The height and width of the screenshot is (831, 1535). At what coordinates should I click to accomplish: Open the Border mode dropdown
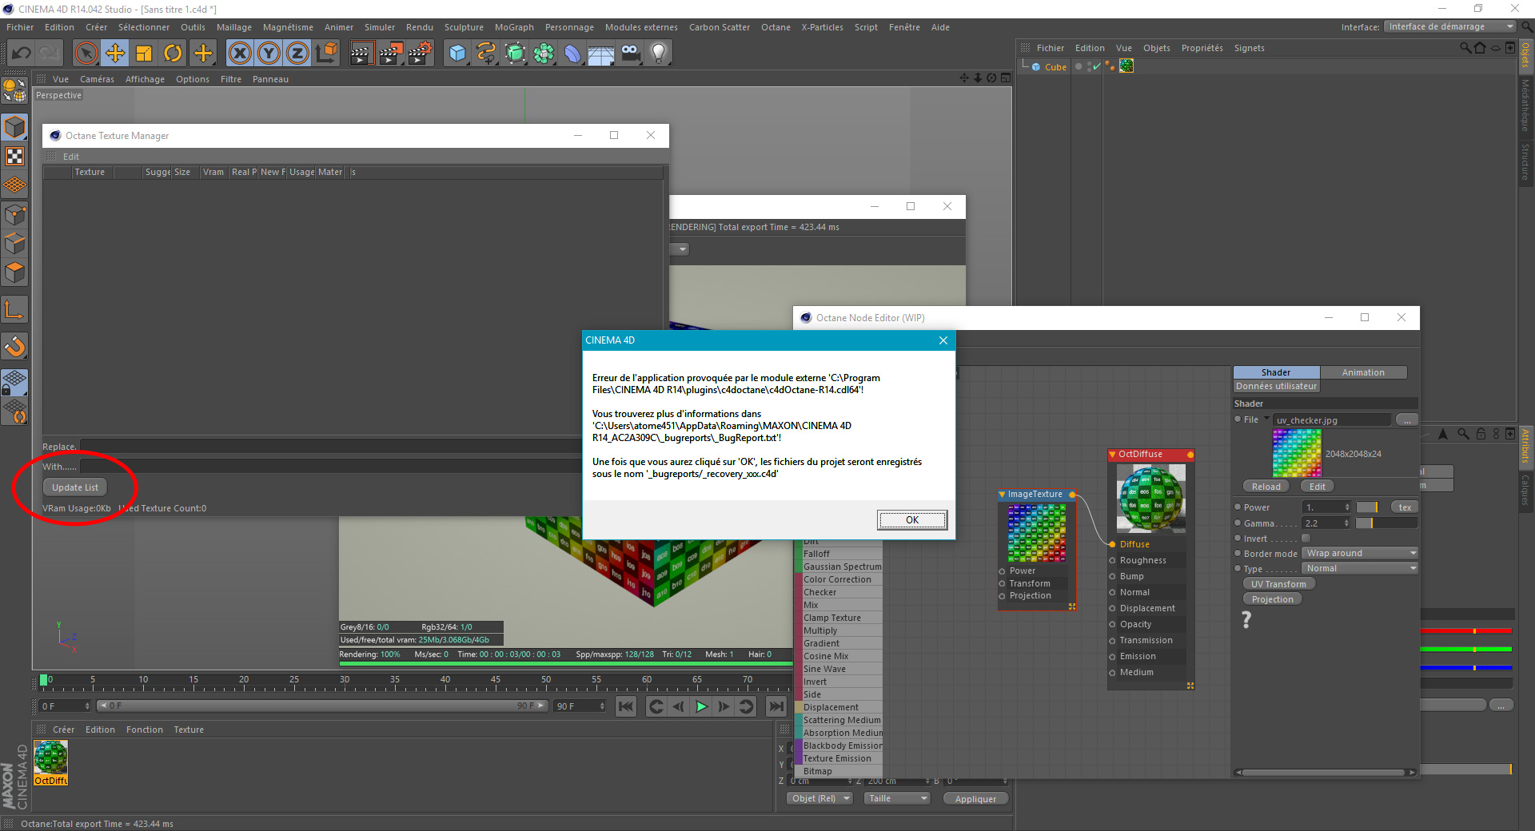(x=1360, y=554)
